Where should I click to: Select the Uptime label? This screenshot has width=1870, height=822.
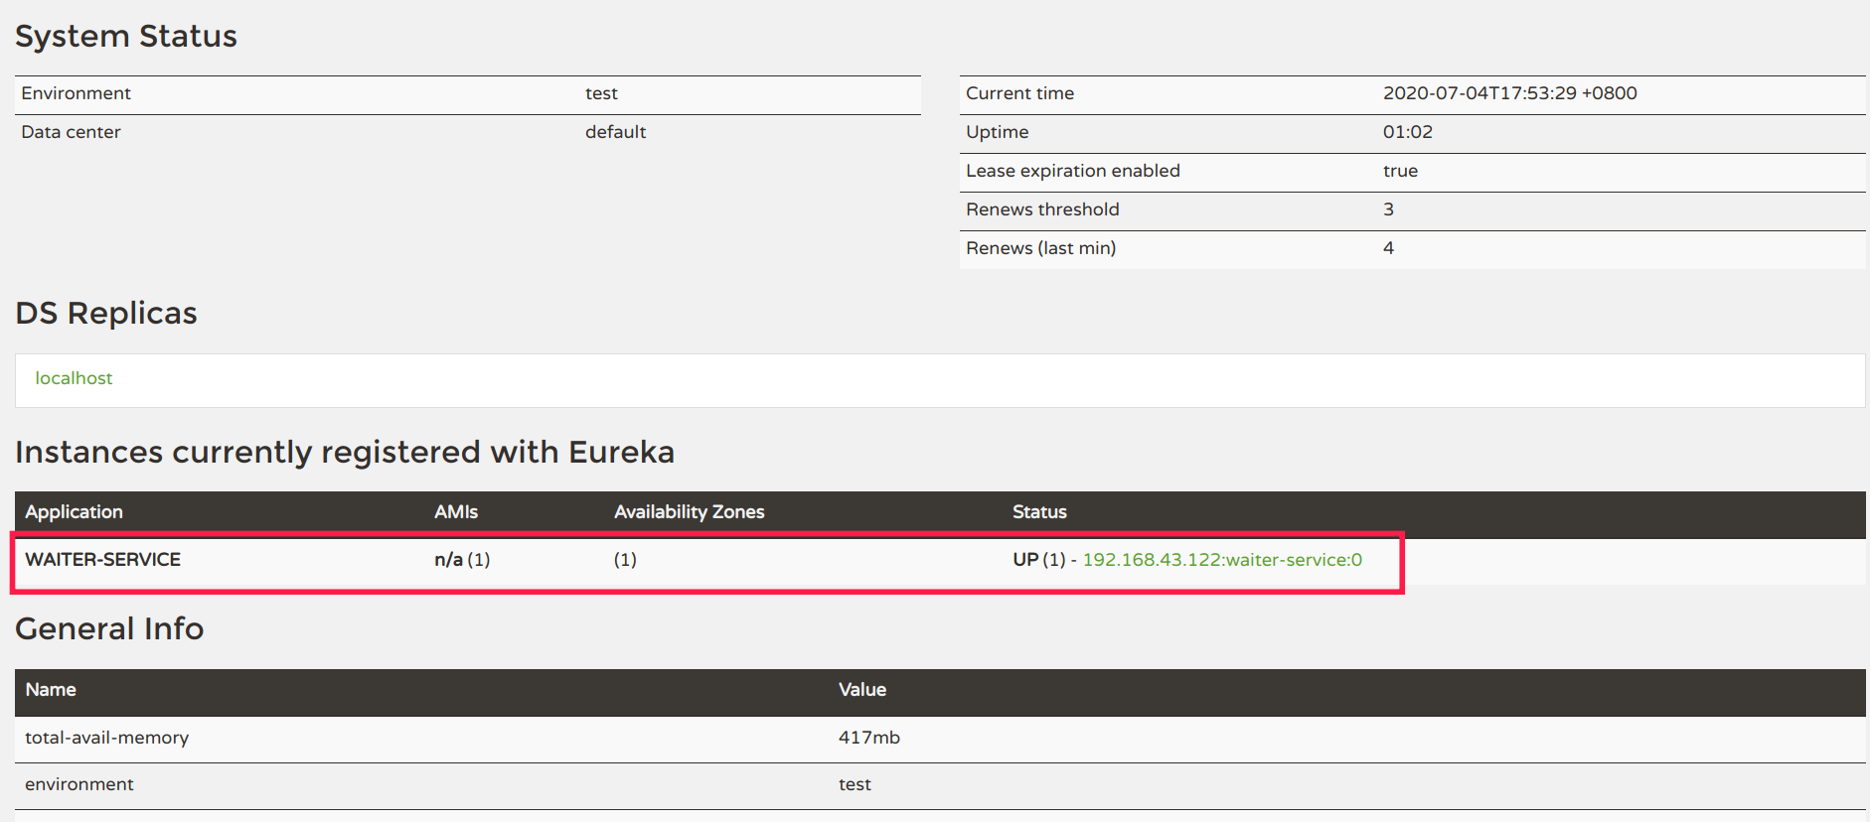tap(998, 132)
